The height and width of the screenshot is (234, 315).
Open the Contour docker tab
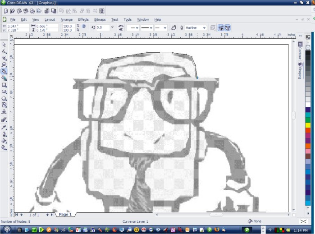point(300,50)
